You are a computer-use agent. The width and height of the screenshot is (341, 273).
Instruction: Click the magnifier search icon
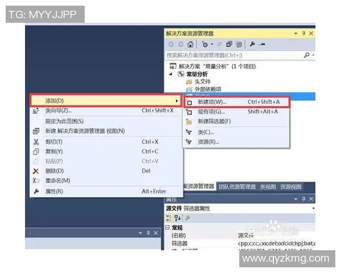(x=307, y=55)
